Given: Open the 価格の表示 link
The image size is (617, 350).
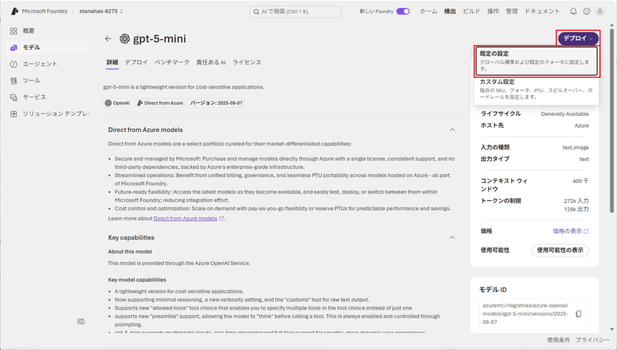Looking at the screenshot, I should [x=570, y=231].
